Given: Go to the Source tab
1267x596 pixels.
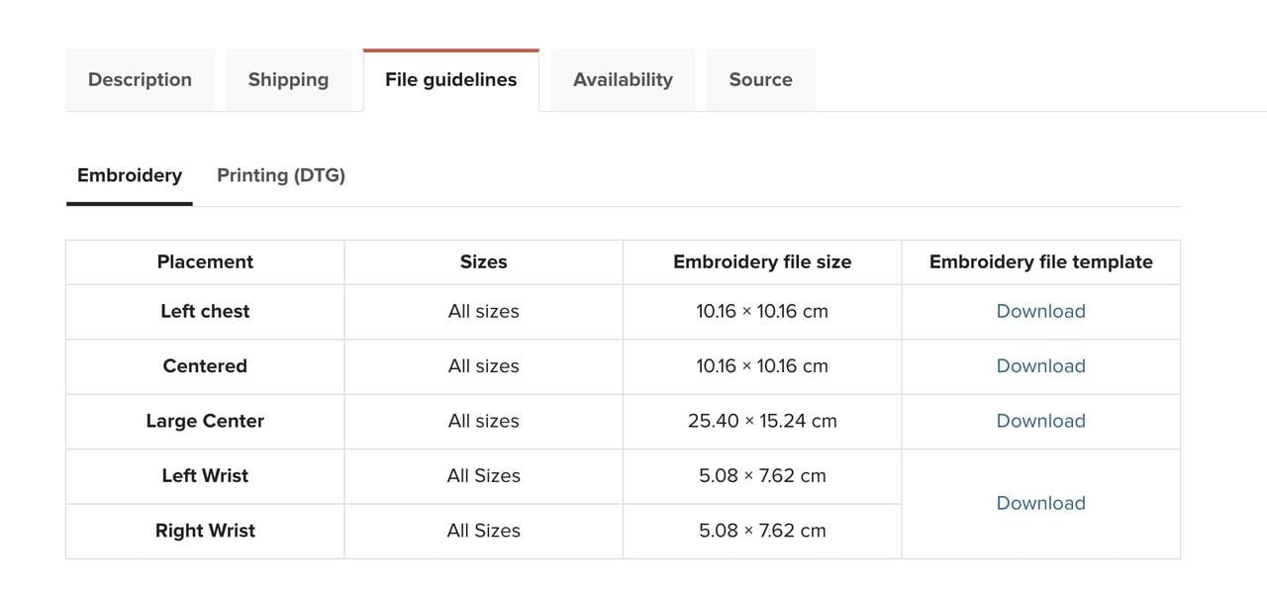Looking at the screenshot, I should pos(760,80).
